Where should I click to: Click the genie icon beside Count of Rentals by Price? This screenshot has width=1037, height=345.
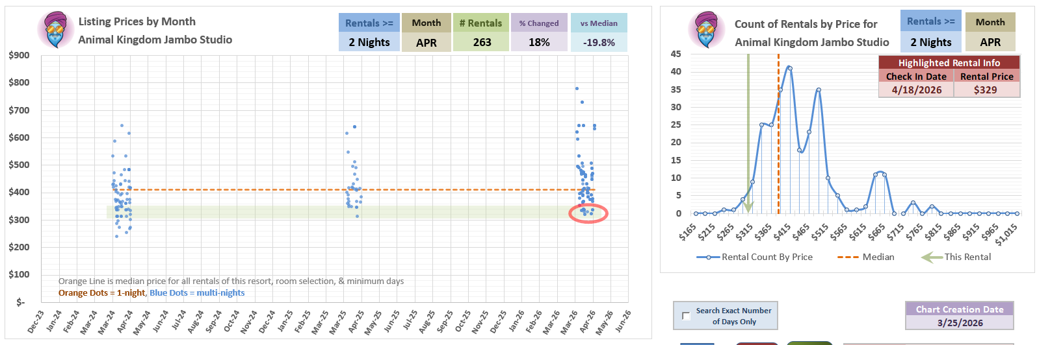[x=707, y=30]
